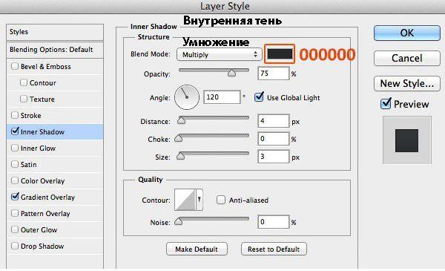Screen dimensions: 445x271
Task: Open the New Style dialog
Action: (x=406, y=83)
